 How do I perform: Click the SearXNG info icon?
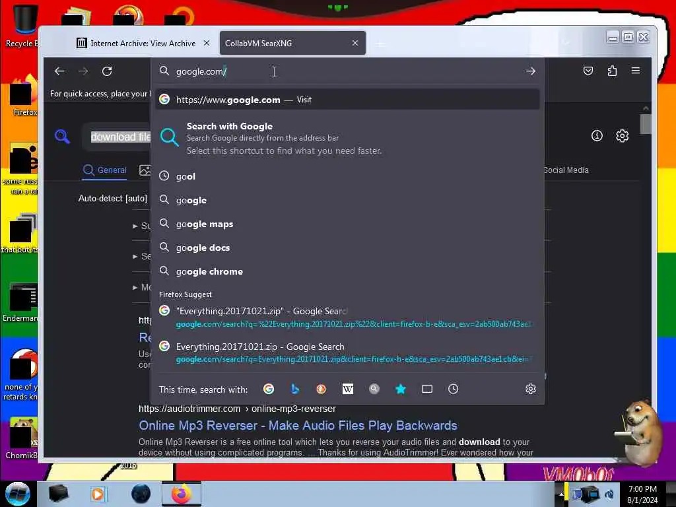coord(597,136)
